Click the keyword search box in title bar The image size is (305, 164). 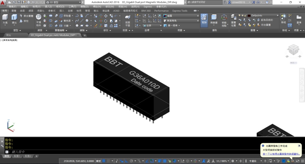[x=204, y=2]
